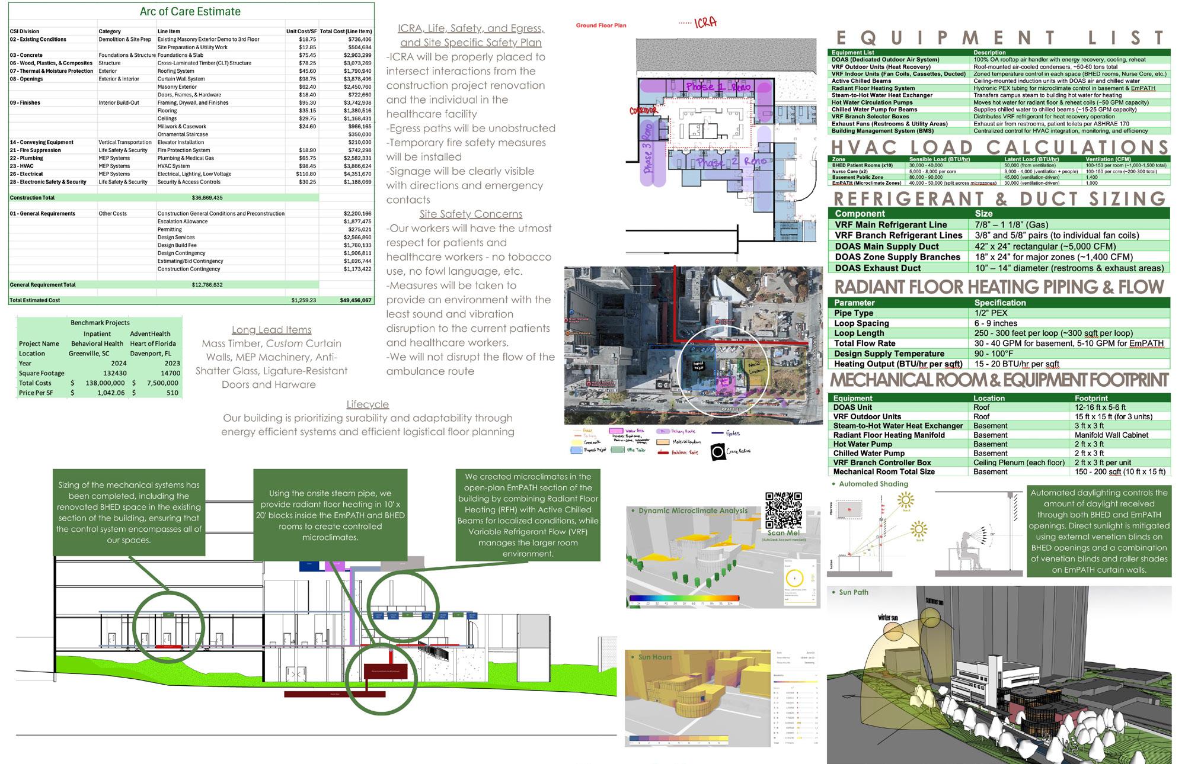Click the rainbow microclimate temperature color scale
Viewport: 1201px width, 764px height.
pos(684,598)
